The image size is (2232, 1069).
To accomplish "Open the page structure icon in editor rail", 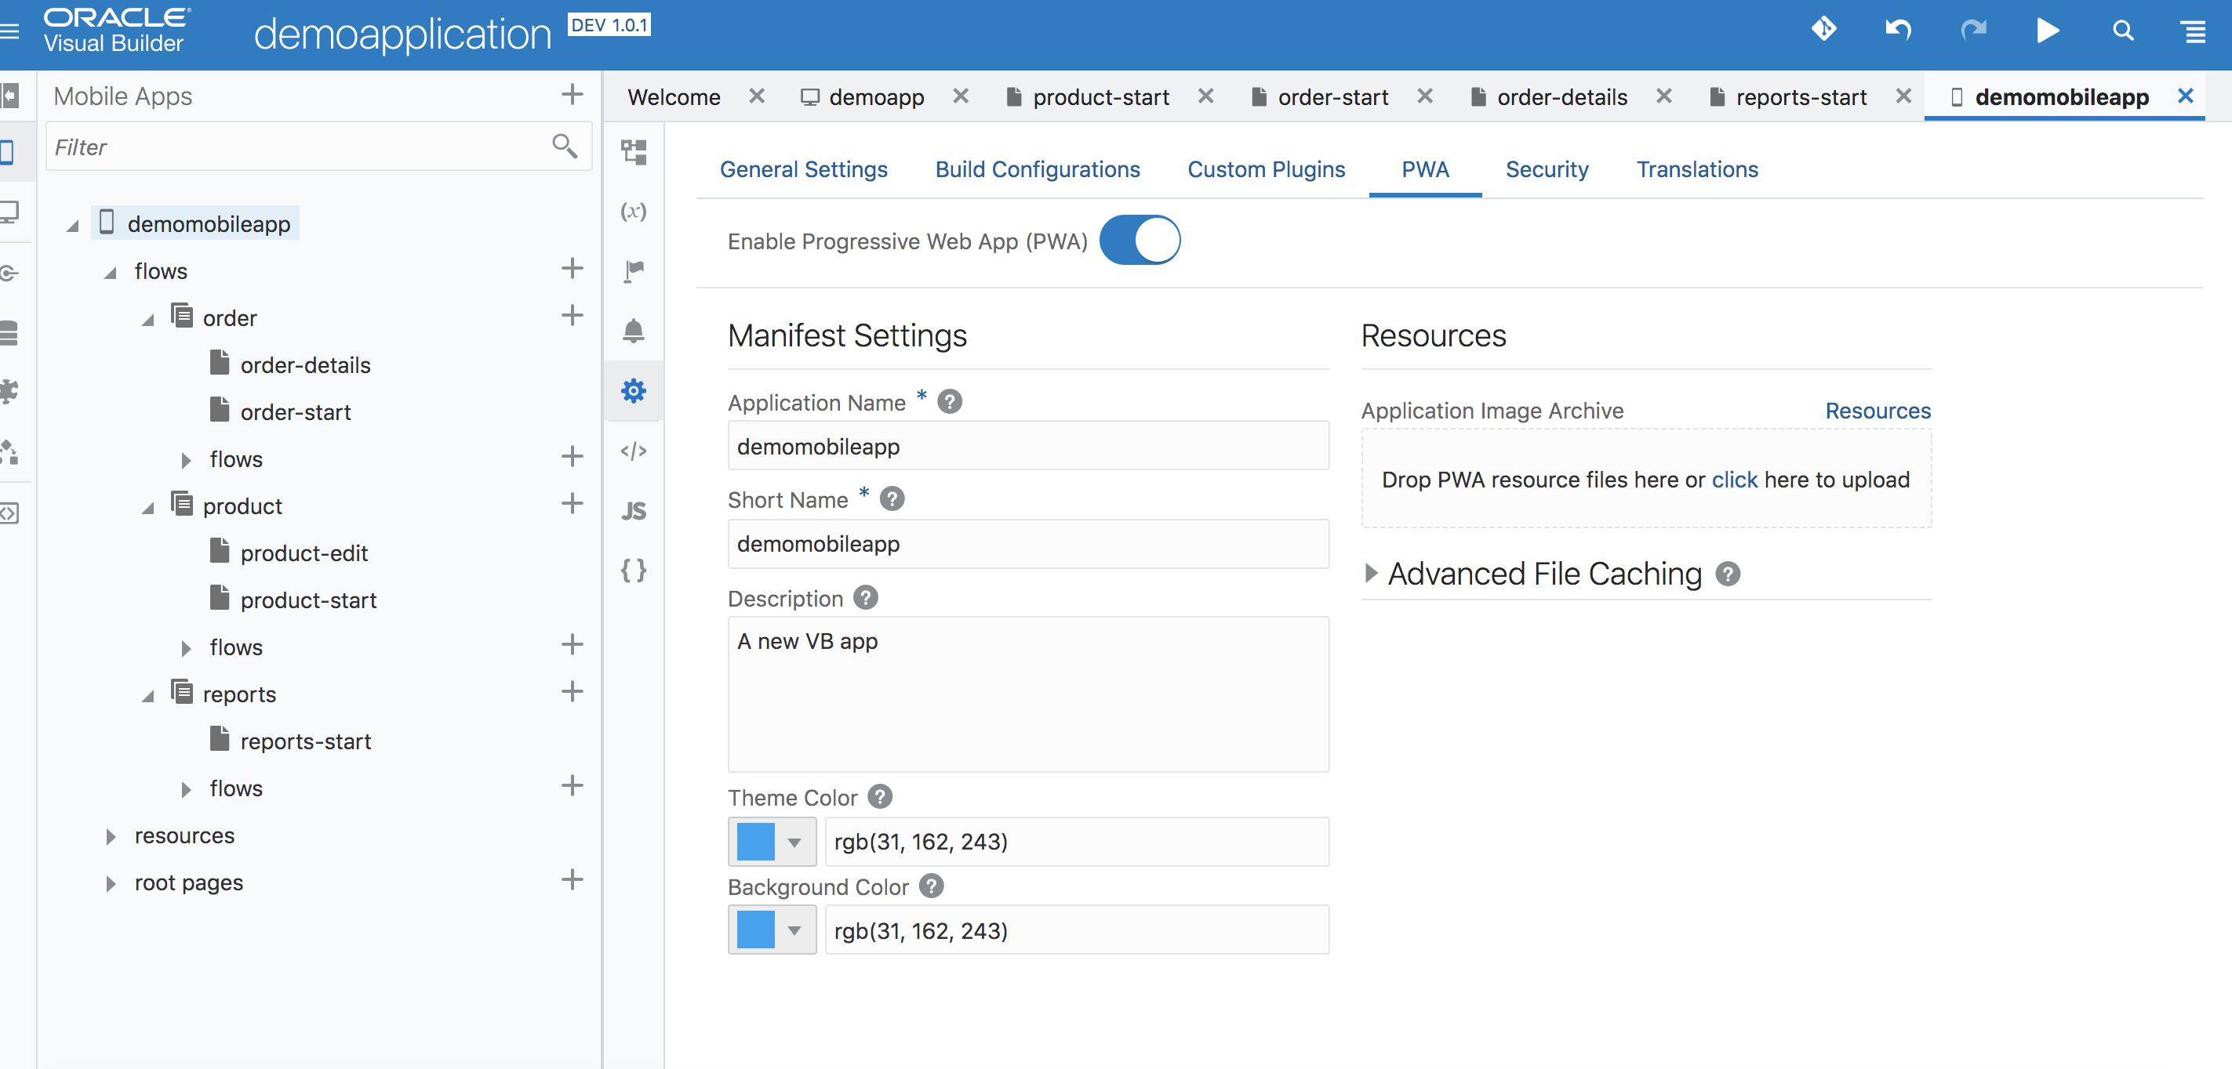I will pyautogui.click(x=634, y=152).
